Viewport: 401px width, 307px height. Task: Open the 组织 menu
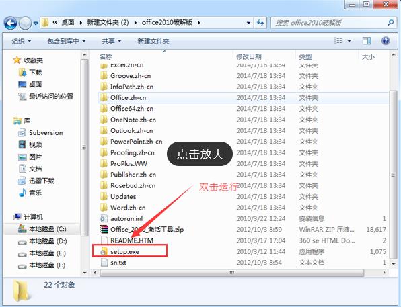22,41
